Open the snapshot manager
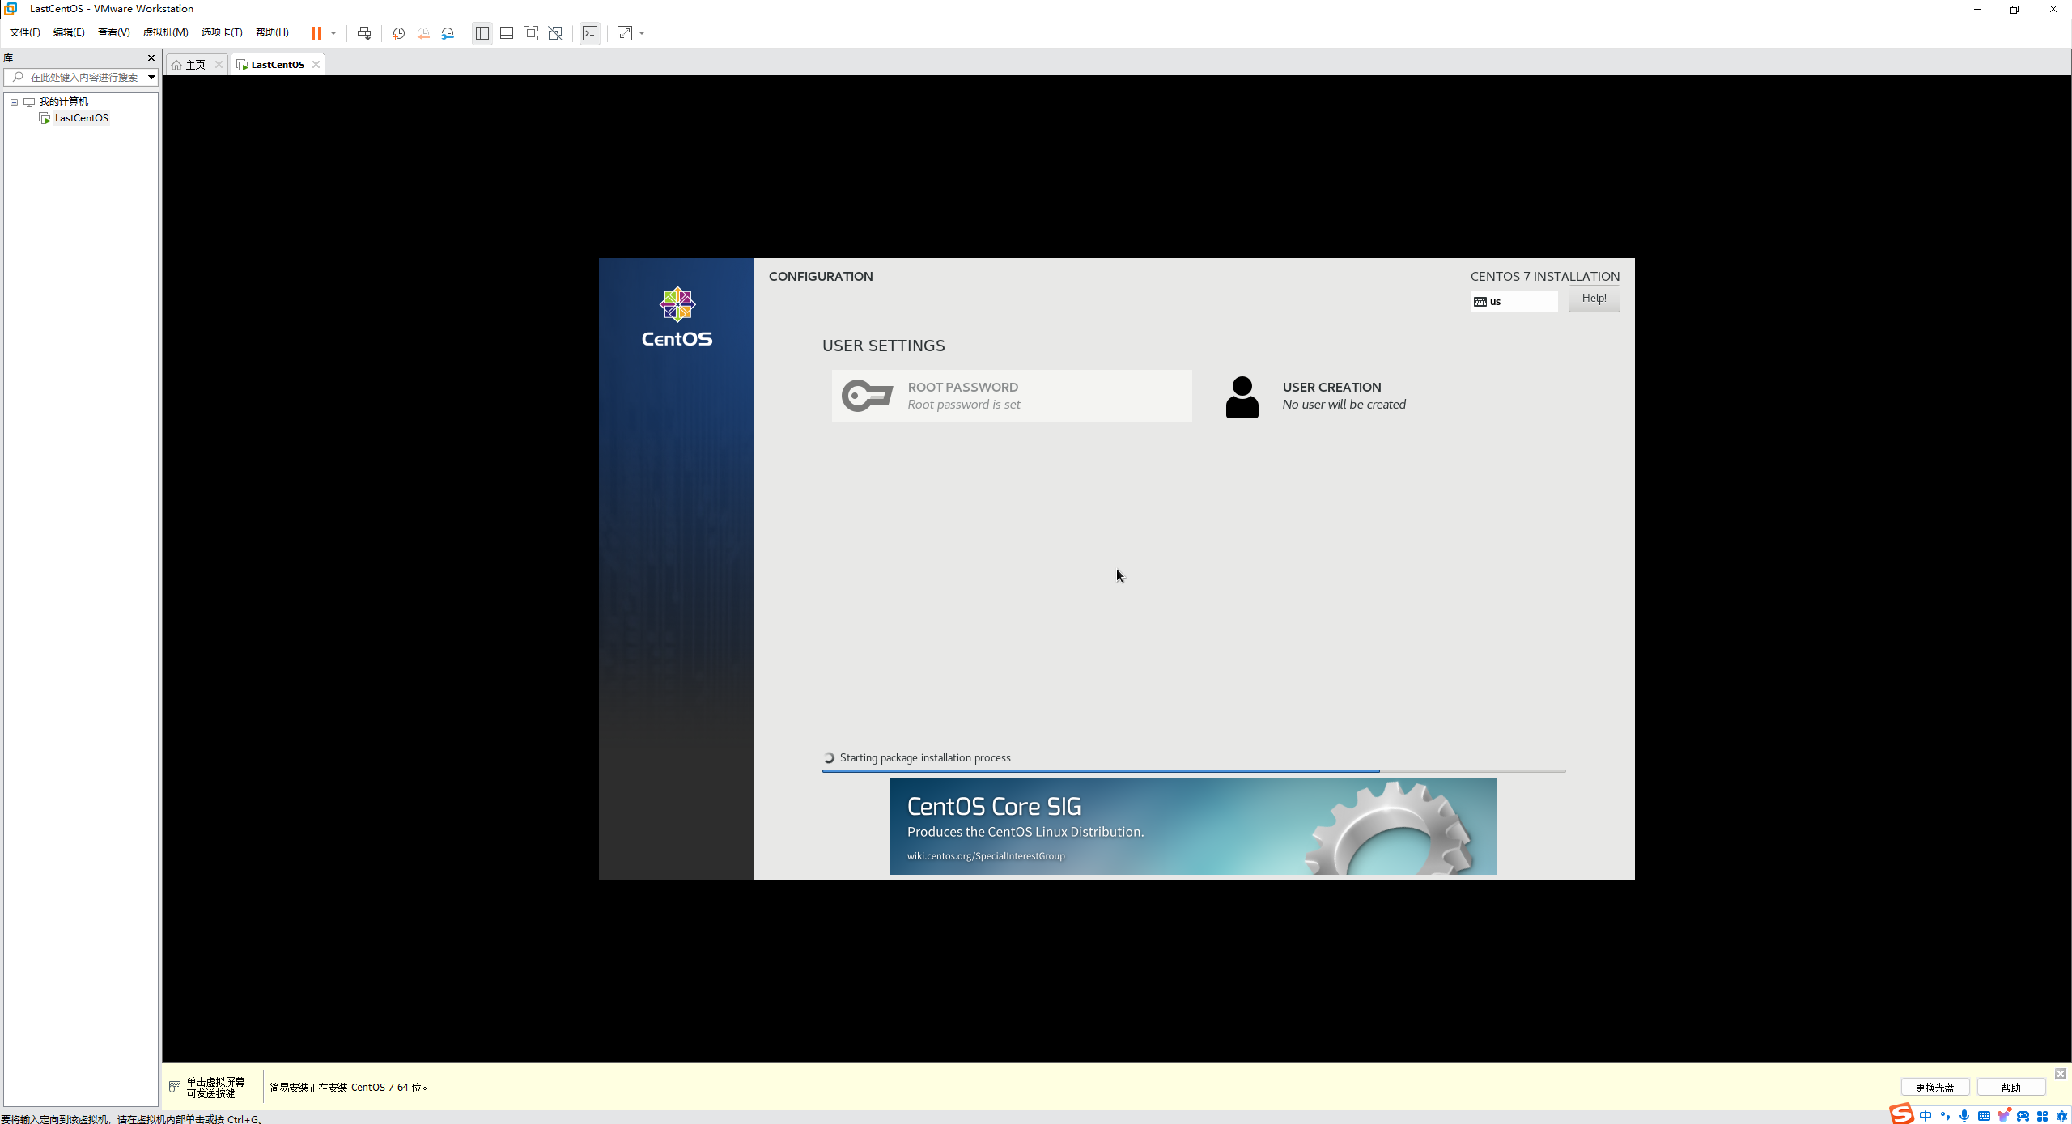 tap(448, 33)
